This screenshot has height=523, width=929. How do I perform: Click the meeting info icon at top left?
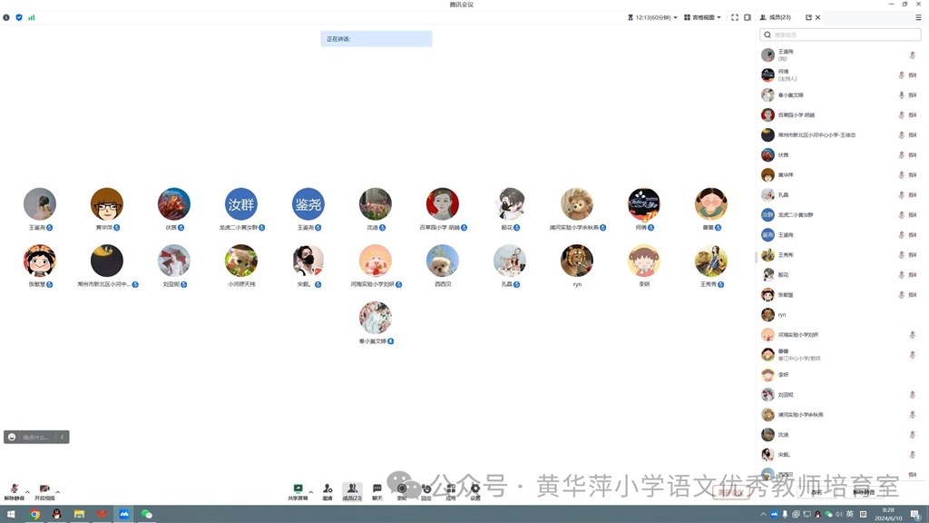6,18
